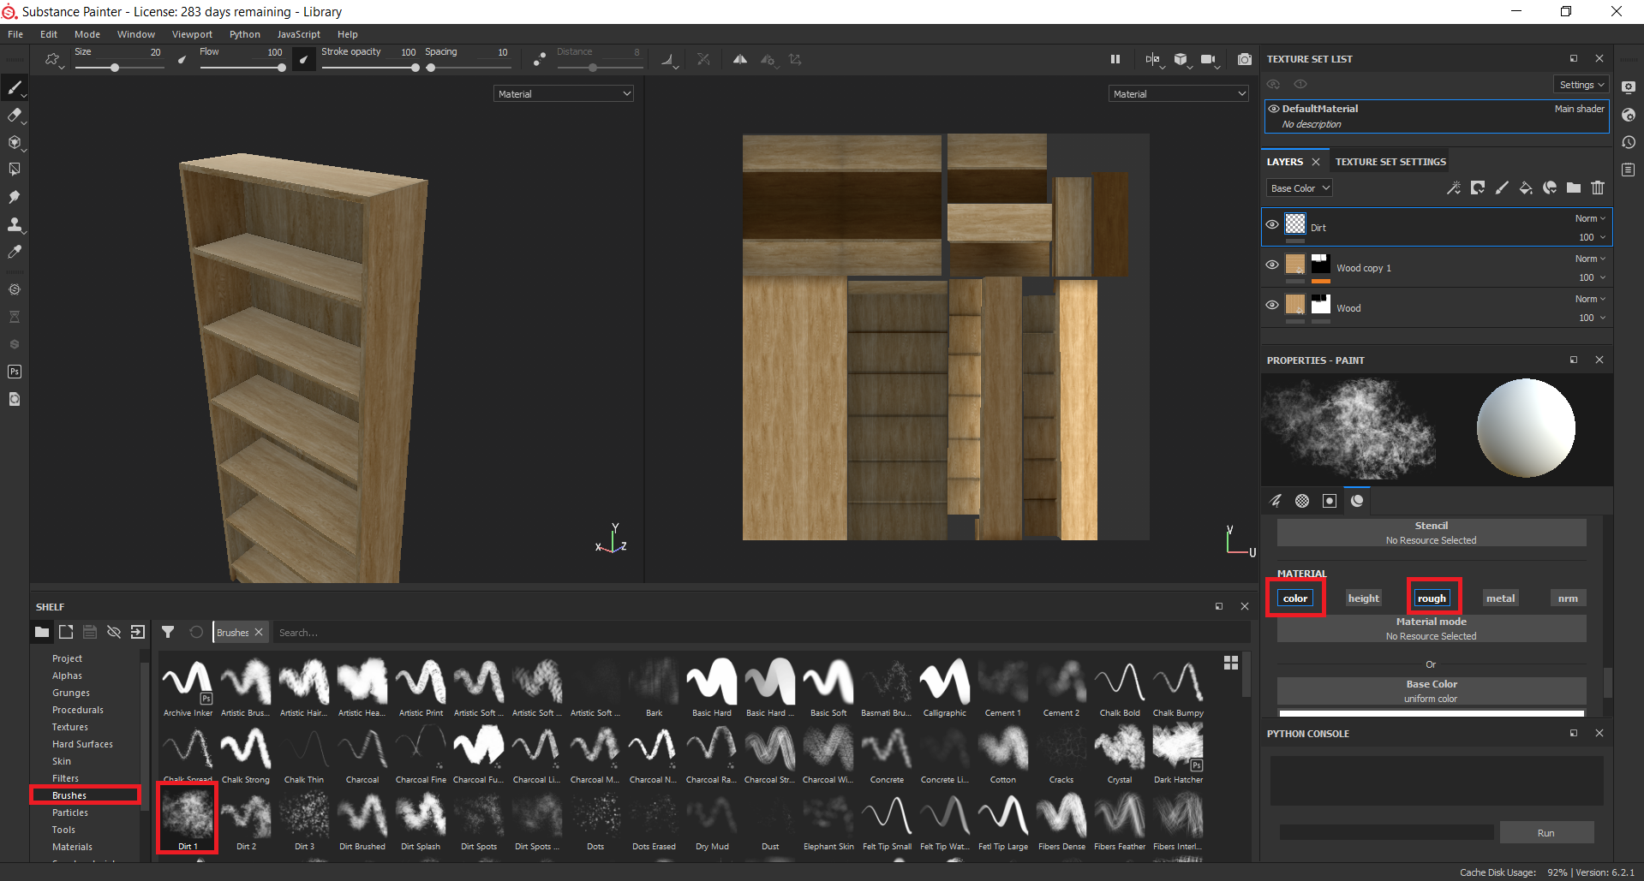Change the Dirt layer blend mode
This screenshot has height=881, width=1644.
point(1590,218)
